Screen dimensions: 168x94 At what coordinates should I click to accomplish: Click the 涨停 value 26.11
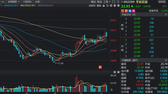140,81
